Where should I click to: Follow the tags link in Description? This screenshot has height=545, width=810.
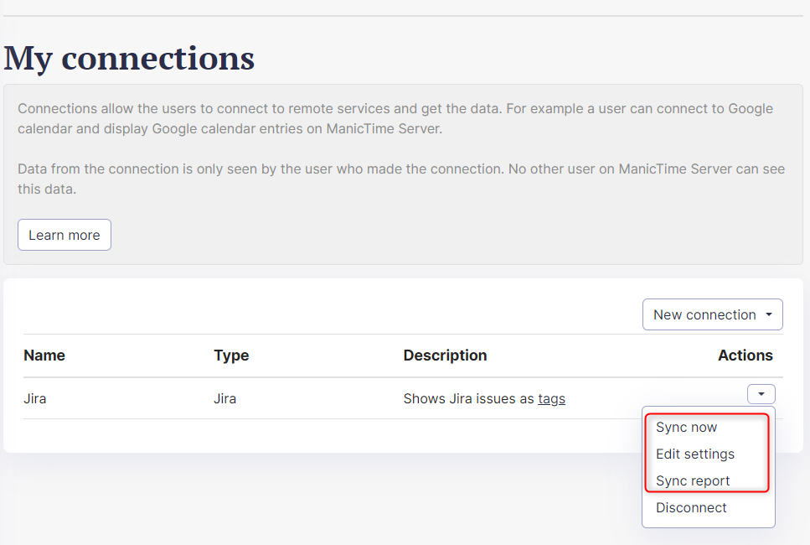(x=551, y=399)
